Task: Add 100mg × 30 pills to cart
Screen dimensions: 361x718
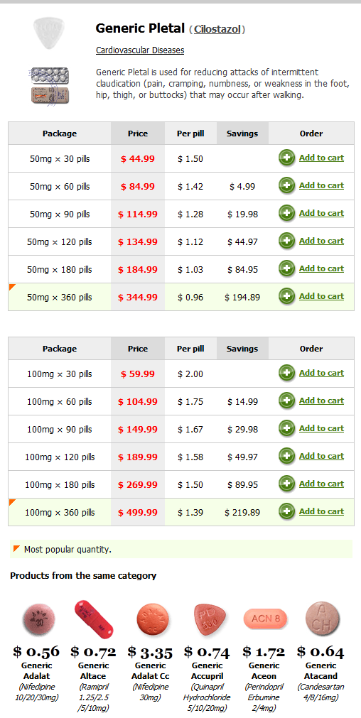Action: 321,373
